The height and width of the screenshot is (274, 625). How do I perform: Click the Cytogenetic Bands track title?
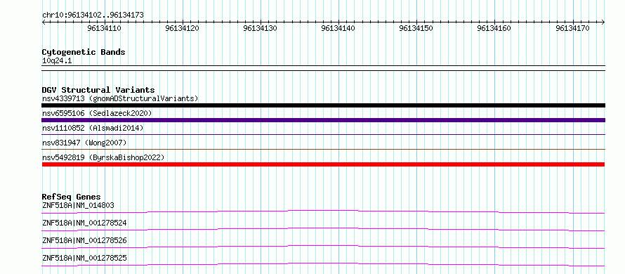tap(84, 52)
